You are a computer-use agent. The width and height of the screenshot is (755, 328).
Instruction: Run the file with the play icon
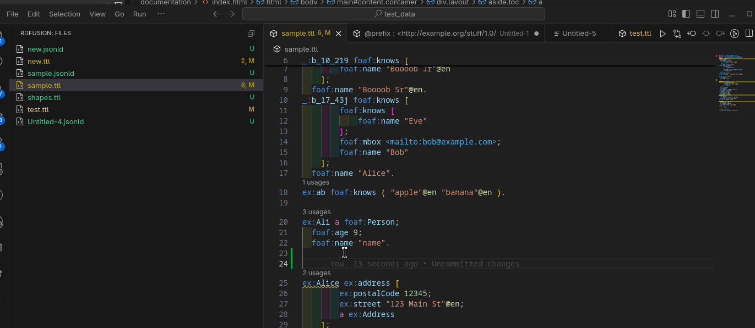click(x=662, y=34)
